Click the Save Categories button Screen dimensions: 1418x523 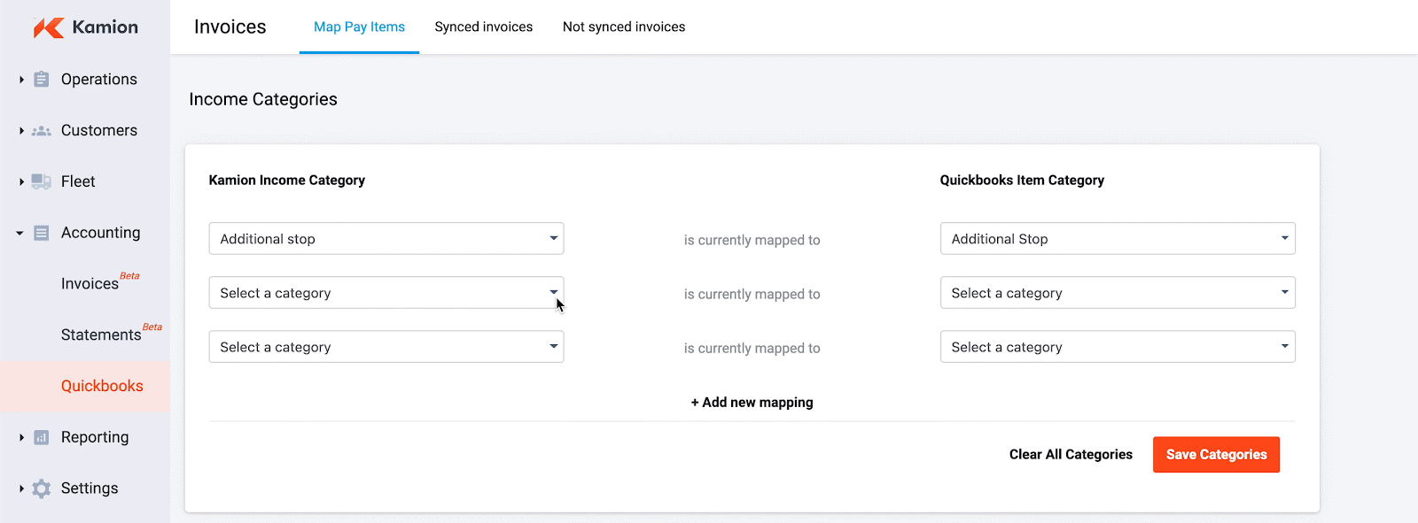pos(1216,455)
